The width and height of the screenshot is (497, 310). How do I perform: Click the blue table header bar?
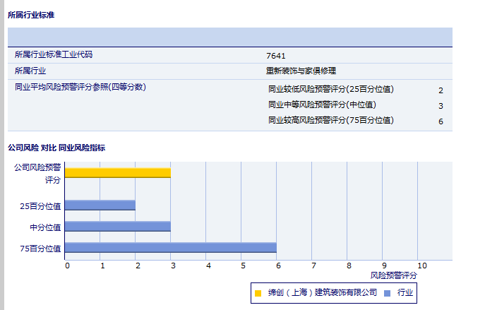pos(229,37)
